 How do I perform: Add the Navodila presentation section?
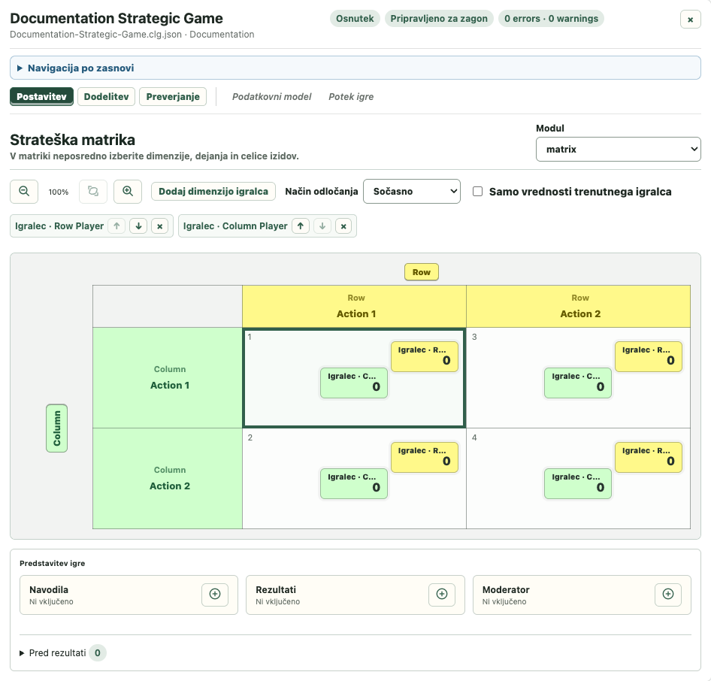[x=215, y=595]
